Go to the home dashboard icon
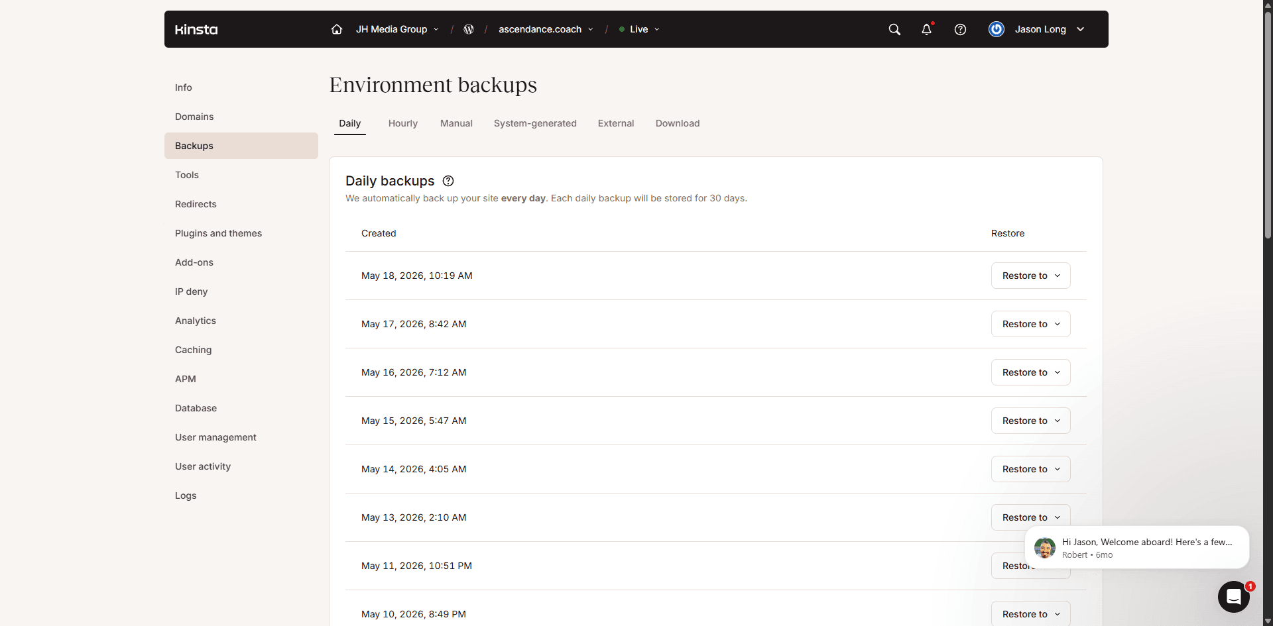 coord(337,29)
